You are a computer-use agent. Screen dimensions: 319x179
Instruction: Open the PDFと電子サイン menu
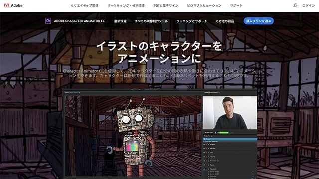click(166, 5)
